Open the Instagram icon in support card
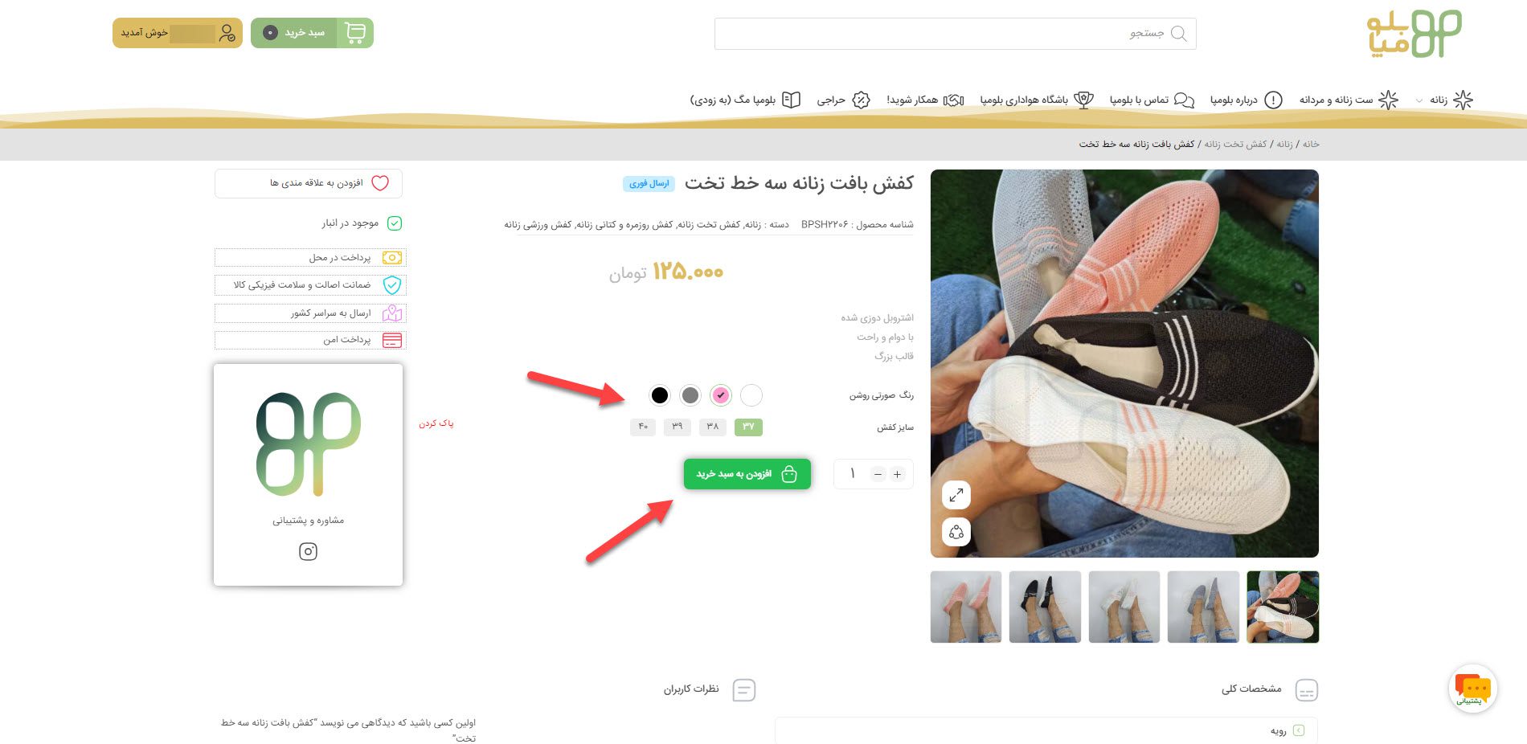1527x744 pixels. [x=308, y=551]
